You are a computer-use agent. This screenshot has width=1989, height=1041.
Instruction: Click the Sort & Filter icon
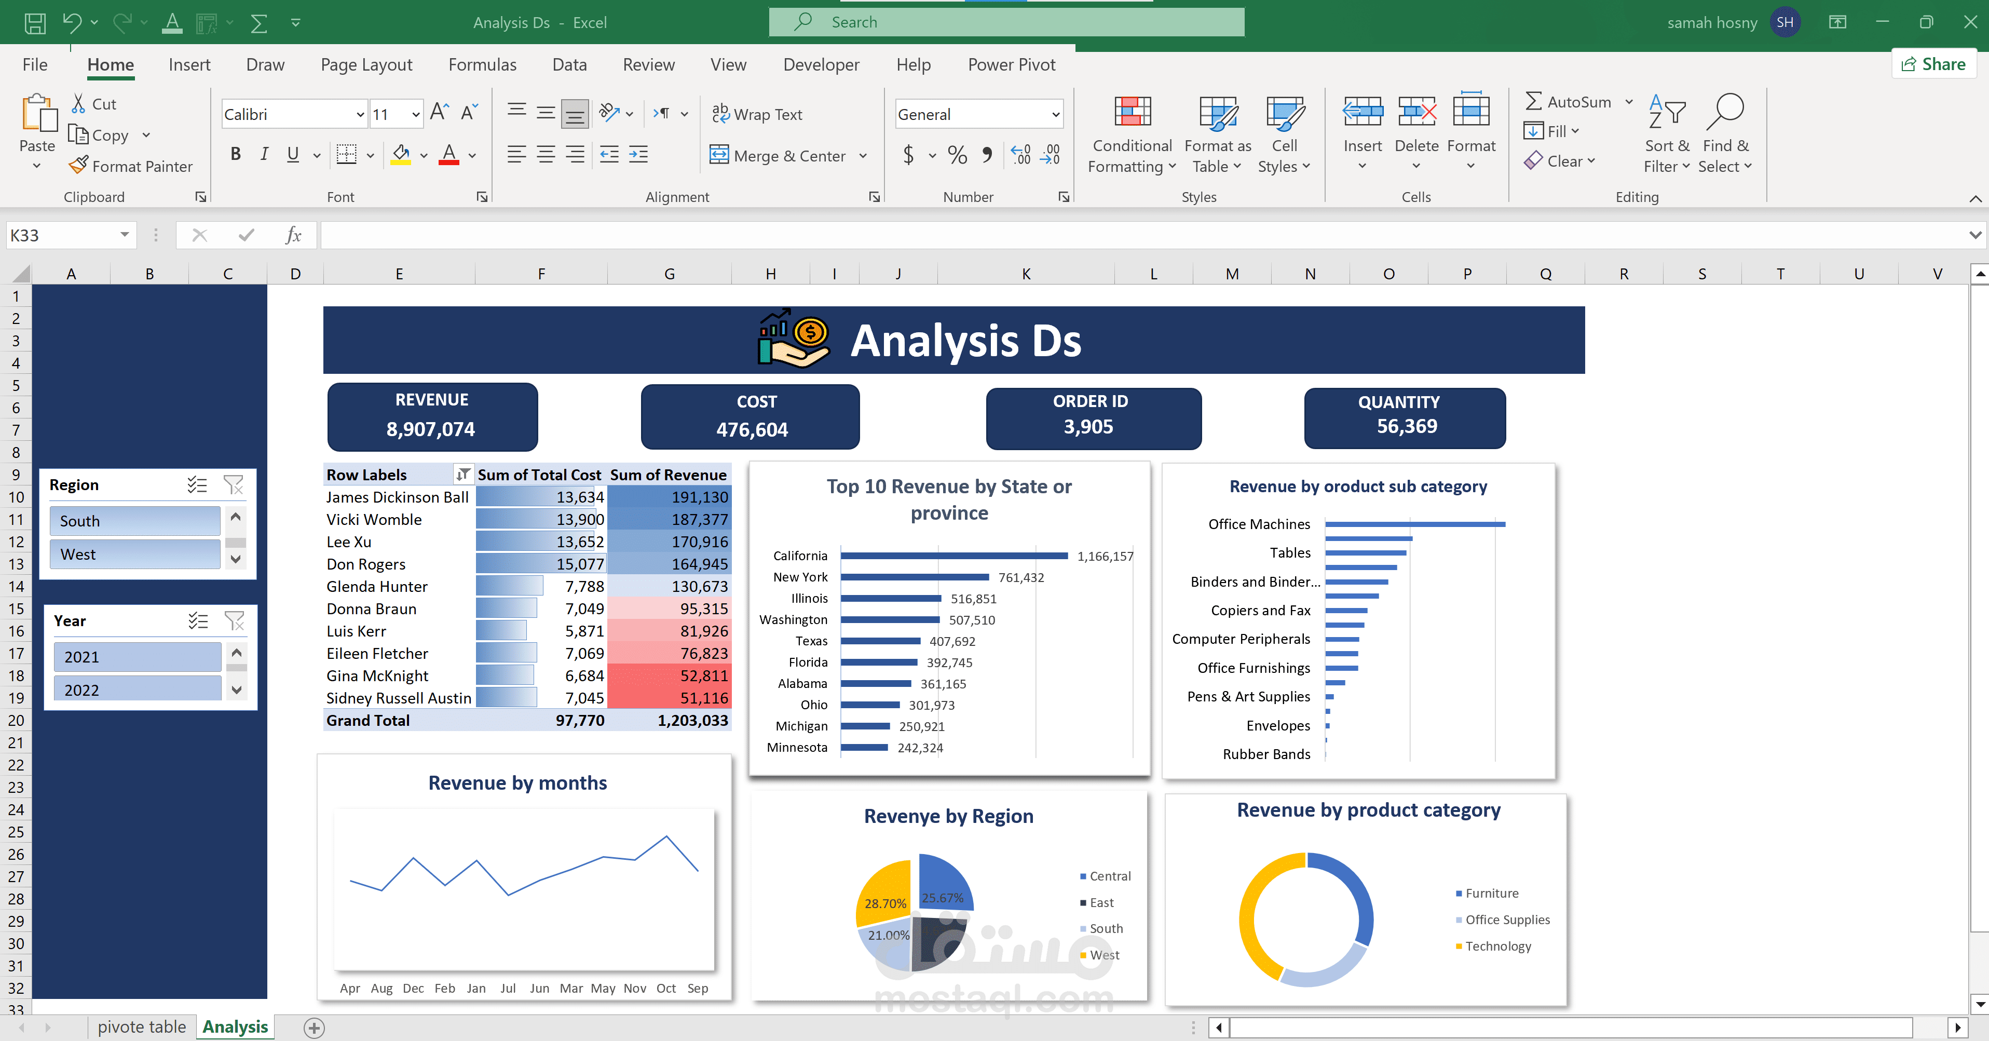pos(1667,113)
